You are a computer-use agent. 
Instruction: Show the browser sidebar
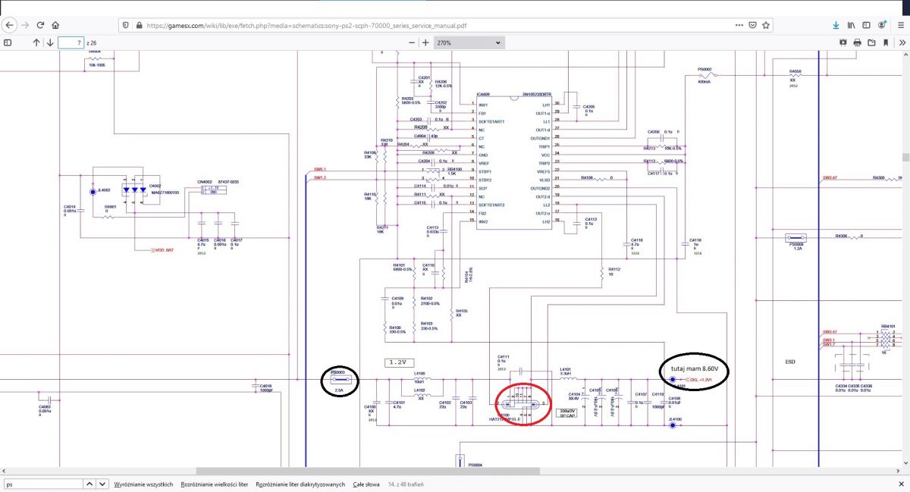(867, 25)
